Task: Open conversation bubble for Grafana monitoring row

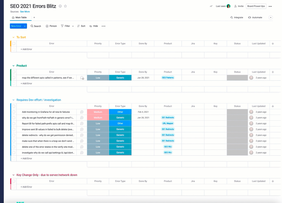Action: coord(82,112)
